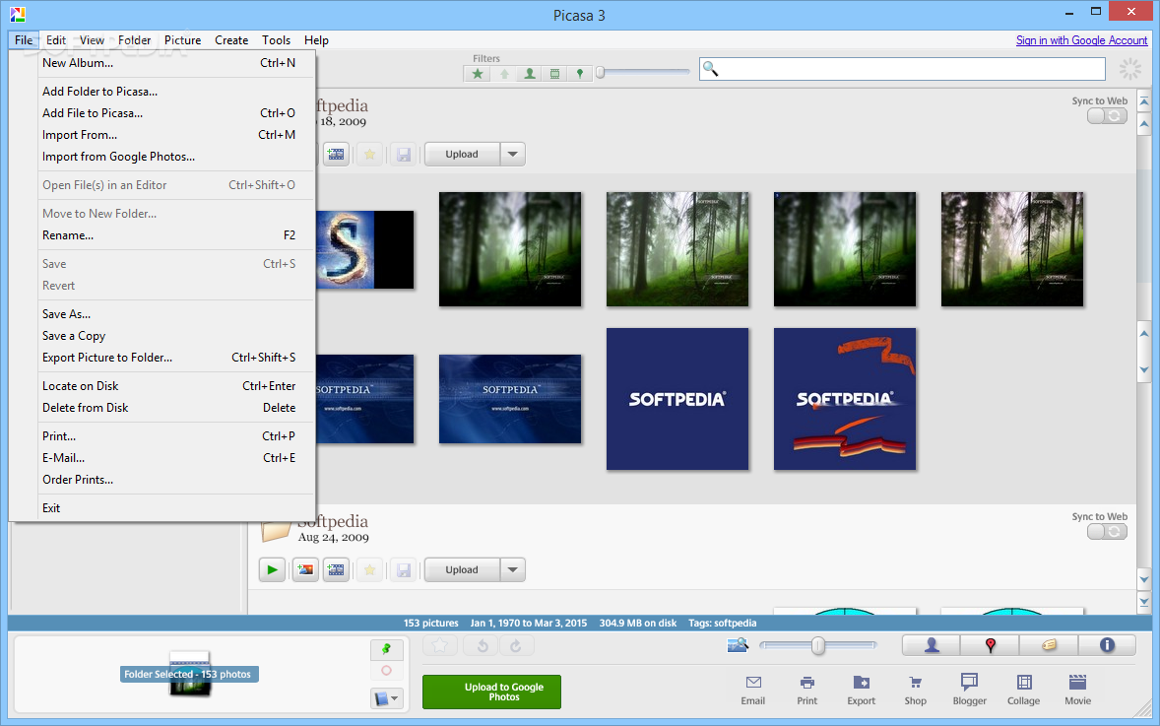Open Upload dropdown arrow in Aug 24 folder

(x=512, y=569)
